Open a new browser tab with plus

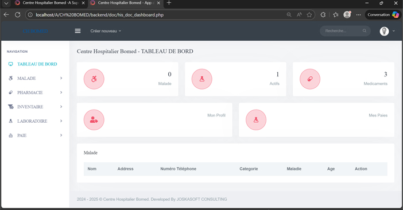(169, 3)
